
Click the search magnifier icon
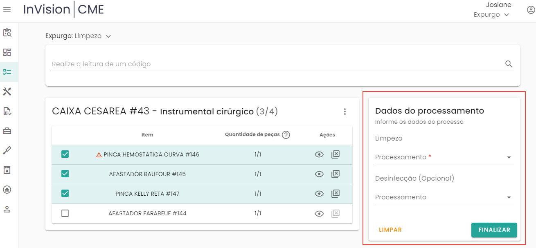(x=509, y=64)
